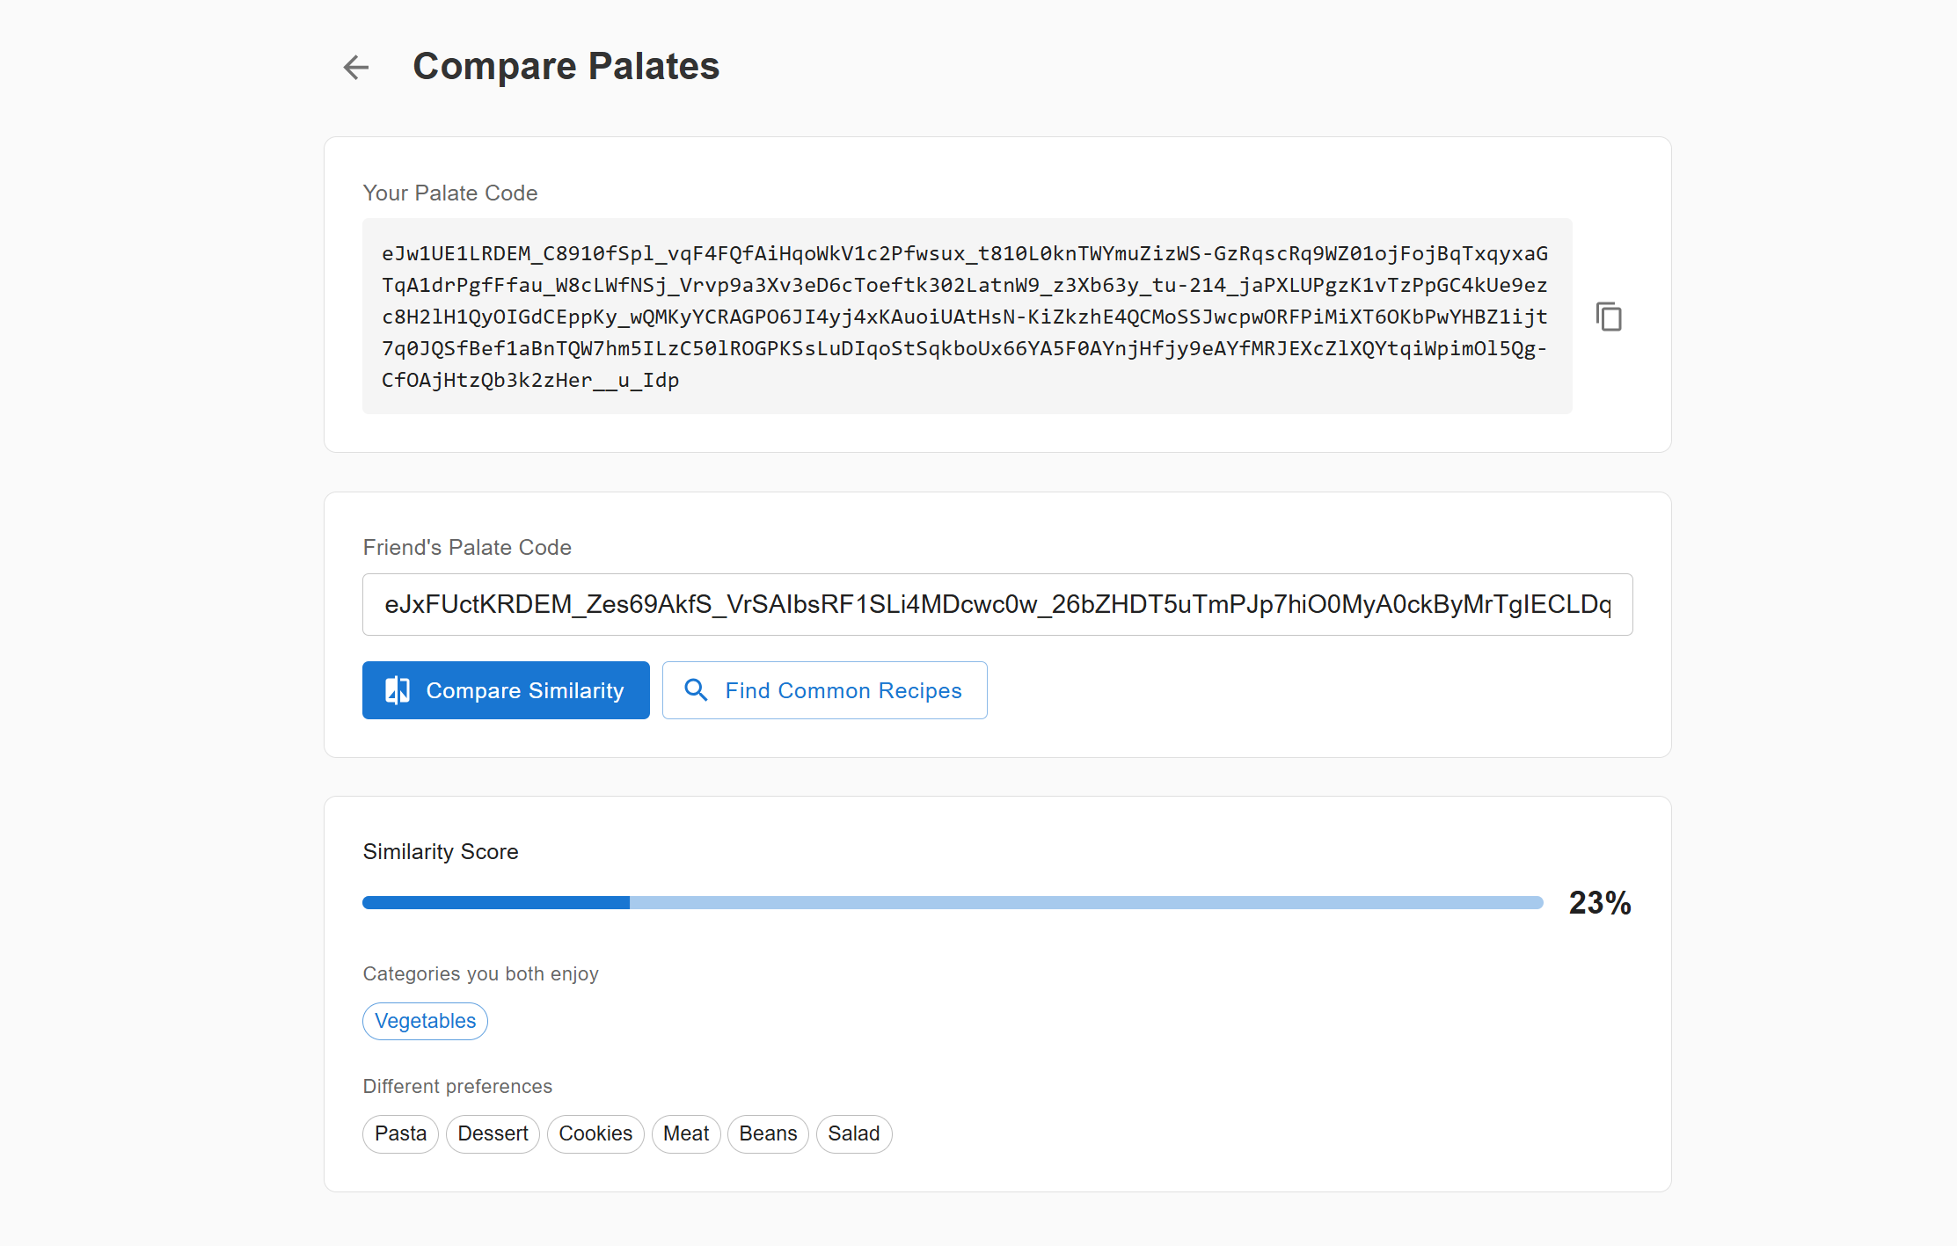Select the Cookies preference chip

pyautogui.click(x=595, y=1133)
